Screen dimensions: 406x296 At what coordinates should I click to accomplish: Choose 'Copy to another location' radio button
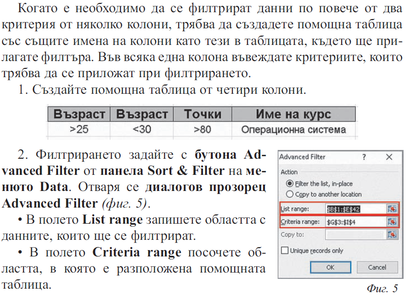[290, 194]
